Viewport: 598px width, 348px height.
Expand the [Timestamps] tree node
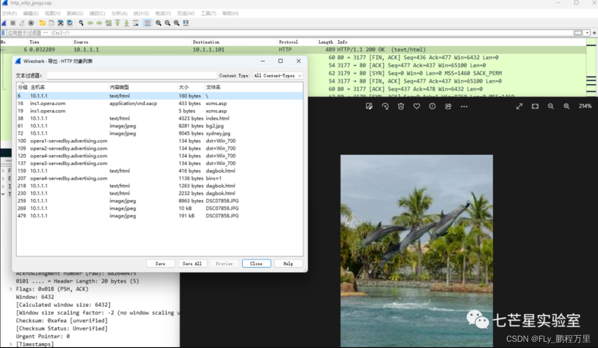(11, 344)
